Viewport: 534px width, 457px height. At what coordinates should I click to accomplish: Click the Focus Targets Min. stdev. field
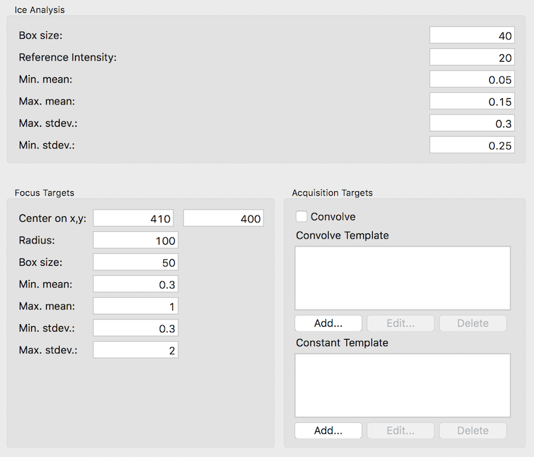(136, 328)
